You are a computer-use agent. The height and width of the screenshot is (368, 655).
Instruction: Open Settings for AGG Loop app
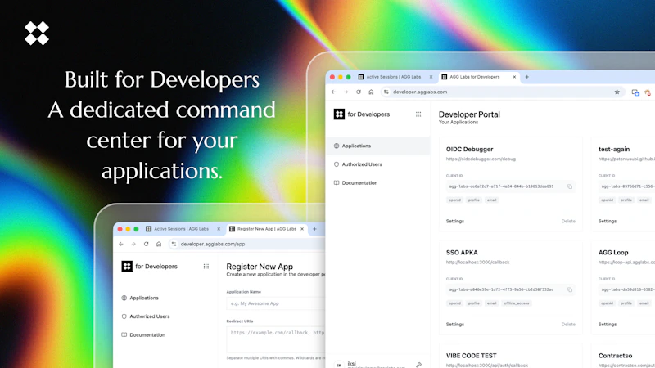608,324
